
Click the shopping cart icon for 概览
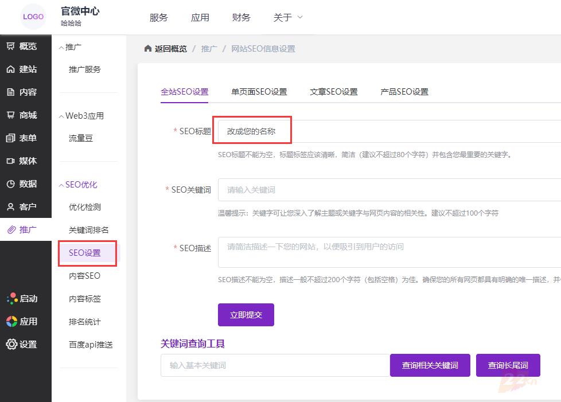point(11,46)
